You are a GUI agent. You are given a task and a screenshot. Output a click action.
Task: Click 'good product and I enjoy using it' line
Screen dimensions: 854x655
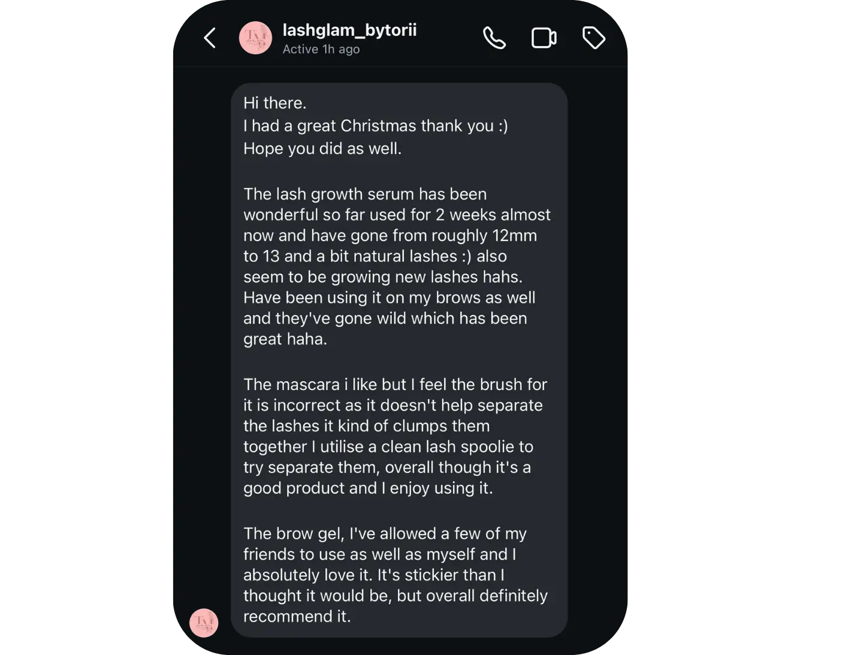368,488
